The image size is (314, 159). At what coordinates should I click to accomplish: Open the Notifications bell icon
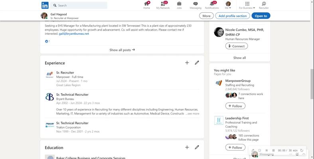(212, 6)
